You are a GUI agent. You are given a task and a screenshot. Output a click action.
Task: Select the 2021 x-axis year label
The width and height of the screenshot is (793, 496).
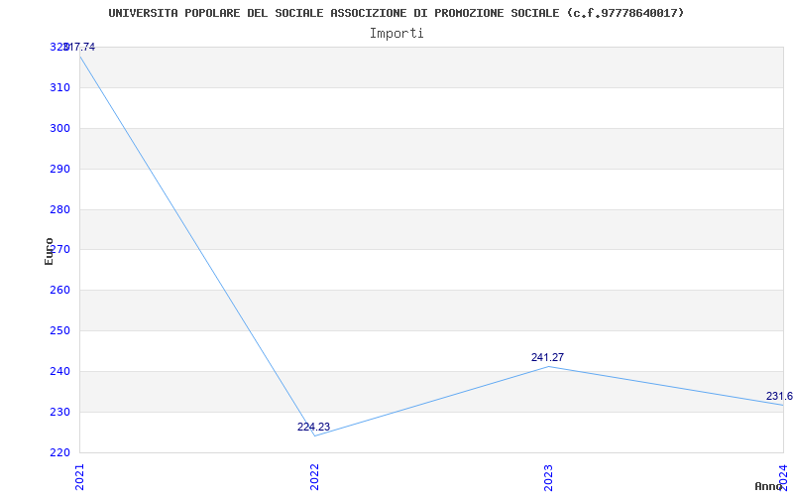coord(80,477)
